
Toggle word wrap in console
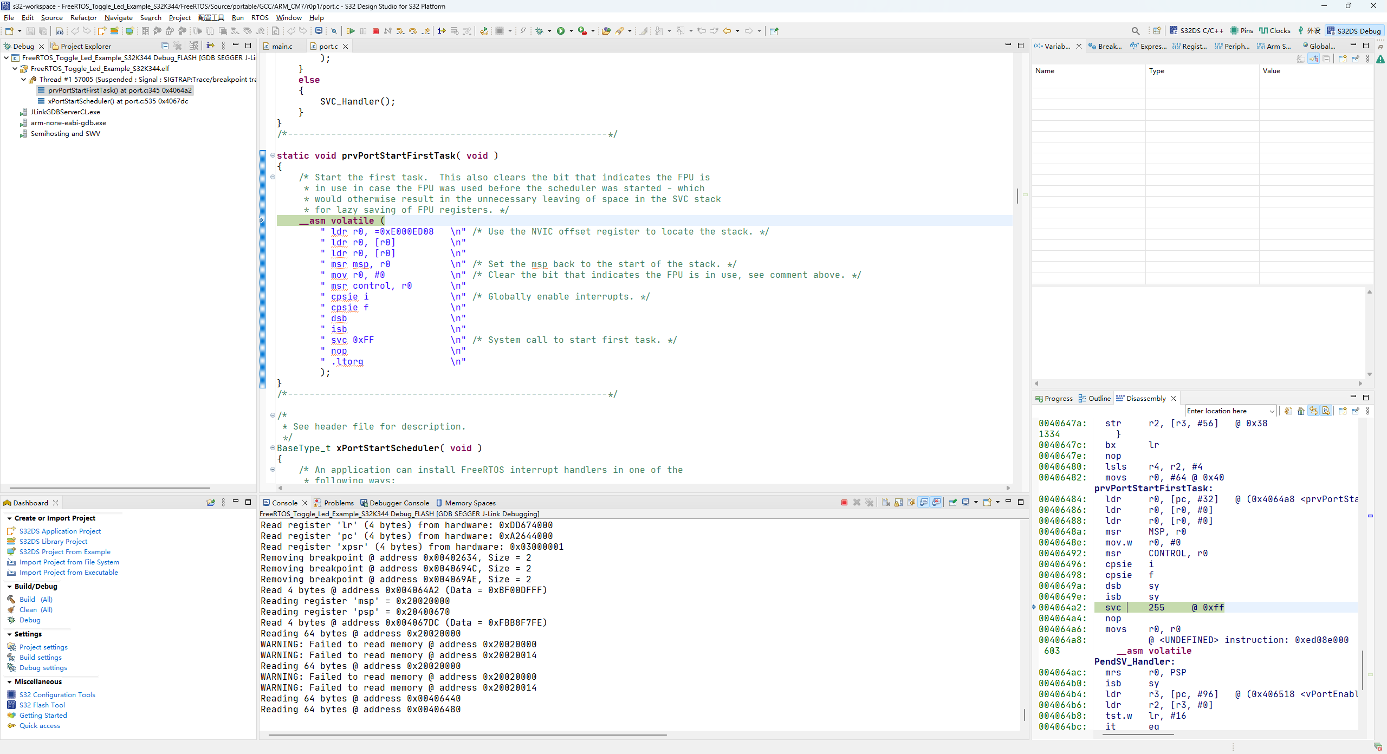pos(911,502)
